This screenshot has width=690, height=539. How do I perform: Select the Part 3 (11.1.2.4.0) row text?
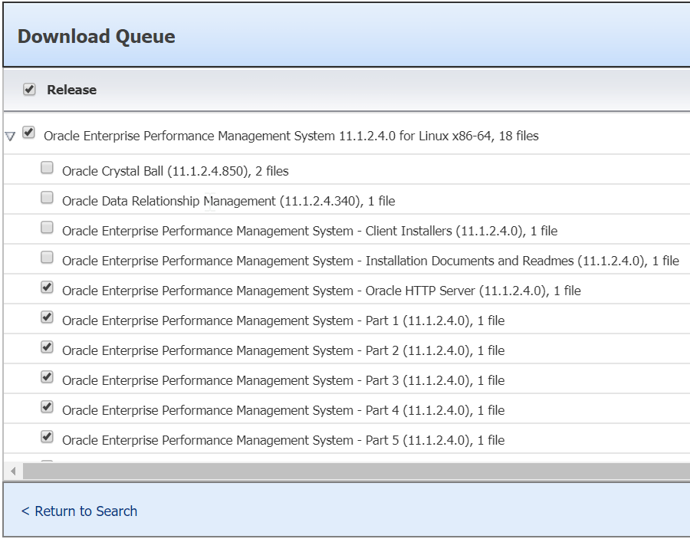(x=284, y=380)
